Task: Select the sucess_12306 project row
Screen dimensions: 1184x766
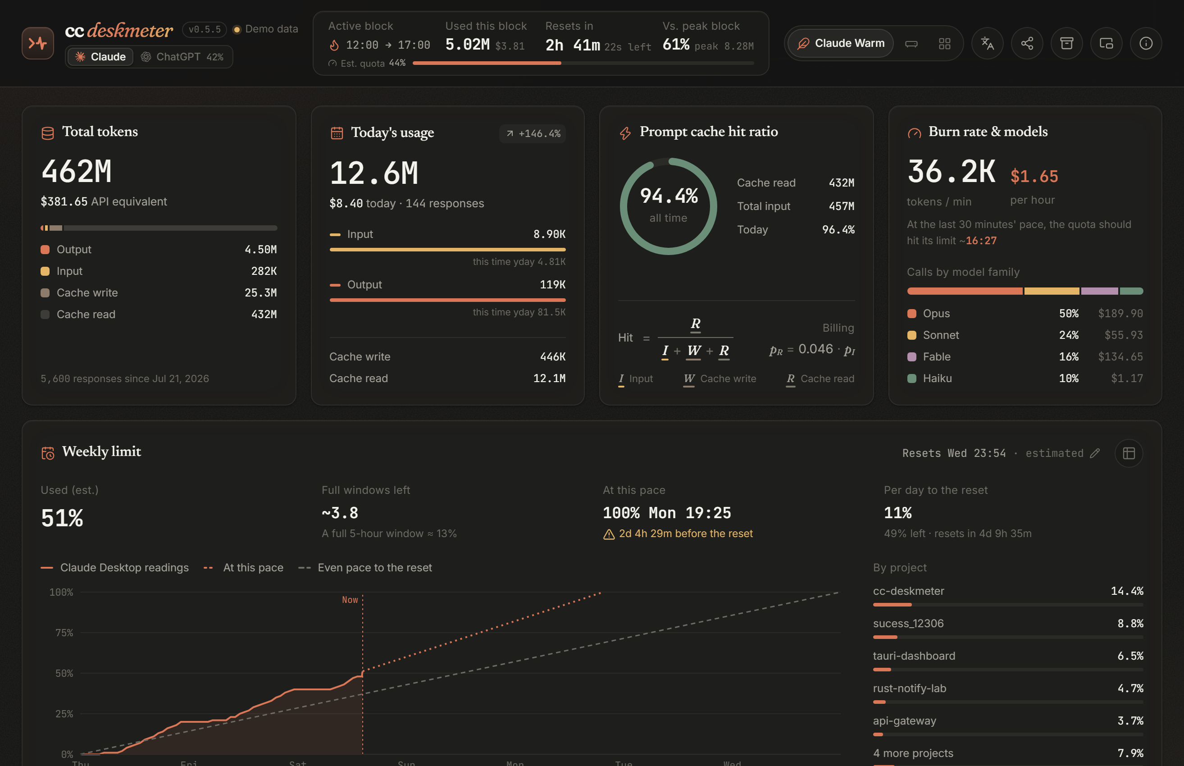Action: pos(1008,628)
